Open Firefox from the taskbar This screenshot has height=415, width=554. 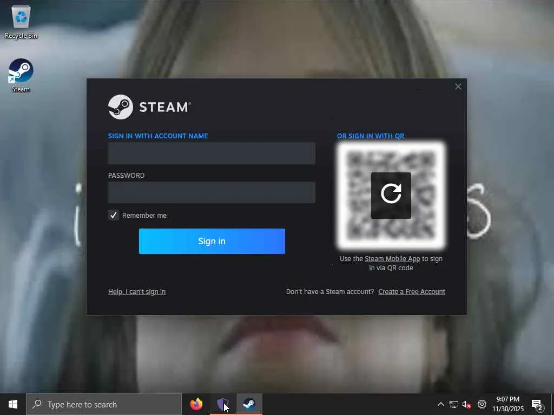[196, 404]
